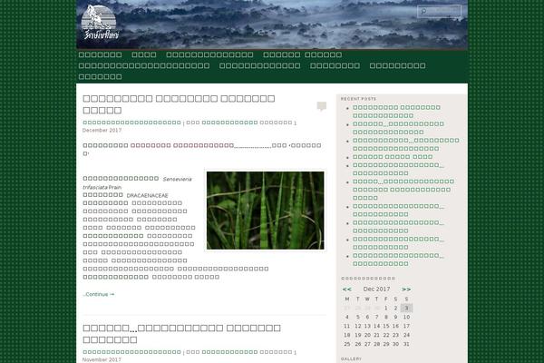
Task: Click 'Sansevieria trifasciata Prain' scientific name
Action: pyautogui.click(x=138, y=183)
